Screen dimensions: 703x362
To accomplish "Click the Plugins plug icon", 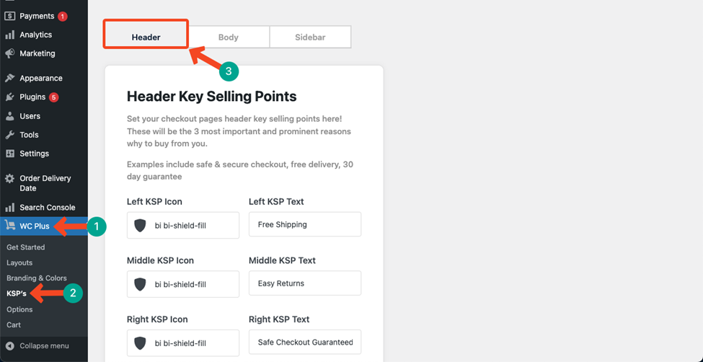I will tap(9, 97).
